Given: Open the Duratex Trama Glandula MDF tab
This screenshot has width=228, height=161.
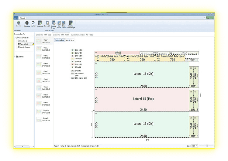Looking at the screenshot, I should tap(82, 35).
